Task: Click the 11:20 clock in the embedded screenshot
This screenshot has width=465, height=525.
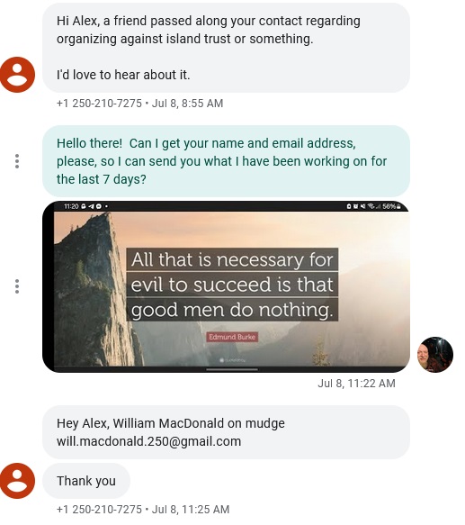Action: (70, 206)
